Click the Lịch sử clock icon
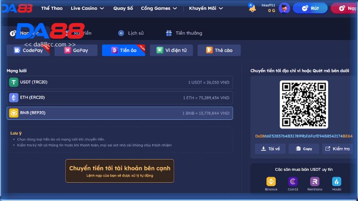 point(121,33)
